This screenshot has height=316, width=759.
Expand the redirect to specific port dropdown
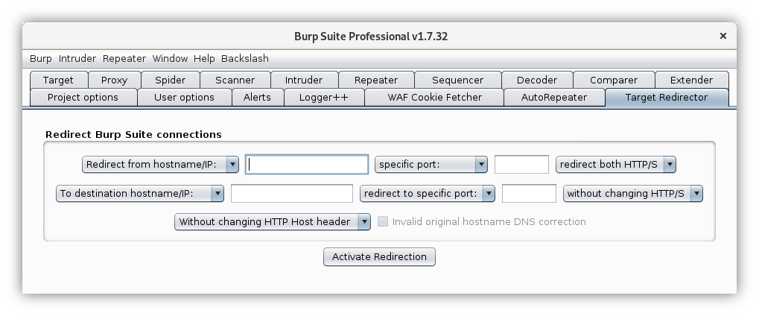tap(428, 193)
